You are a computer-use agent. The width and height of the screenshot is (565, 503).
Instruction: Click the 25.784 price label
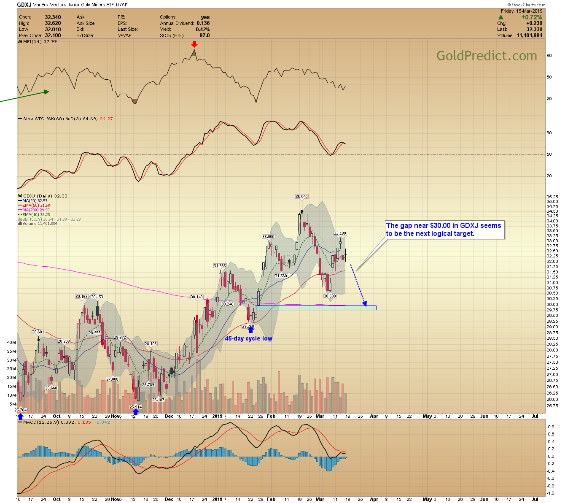pyautogui.click(x=20, y=410)
